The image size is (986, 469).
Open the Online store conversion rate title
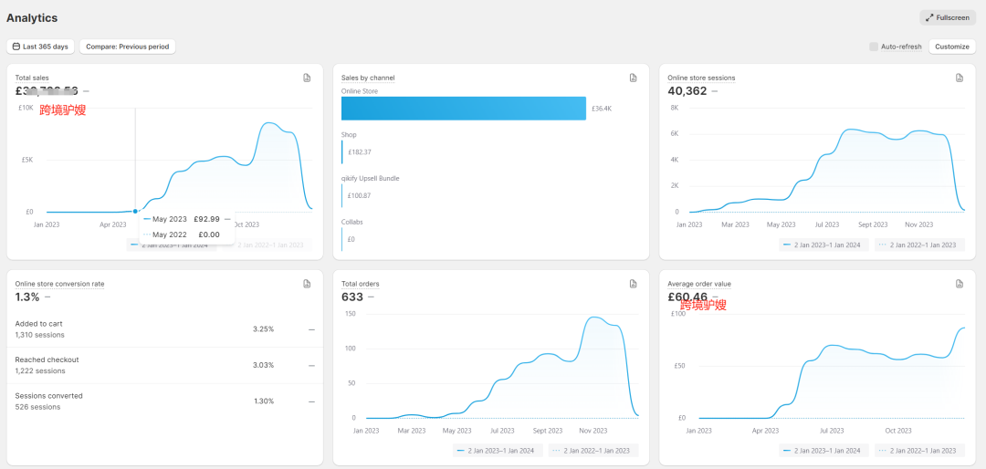tap(59, 284)
